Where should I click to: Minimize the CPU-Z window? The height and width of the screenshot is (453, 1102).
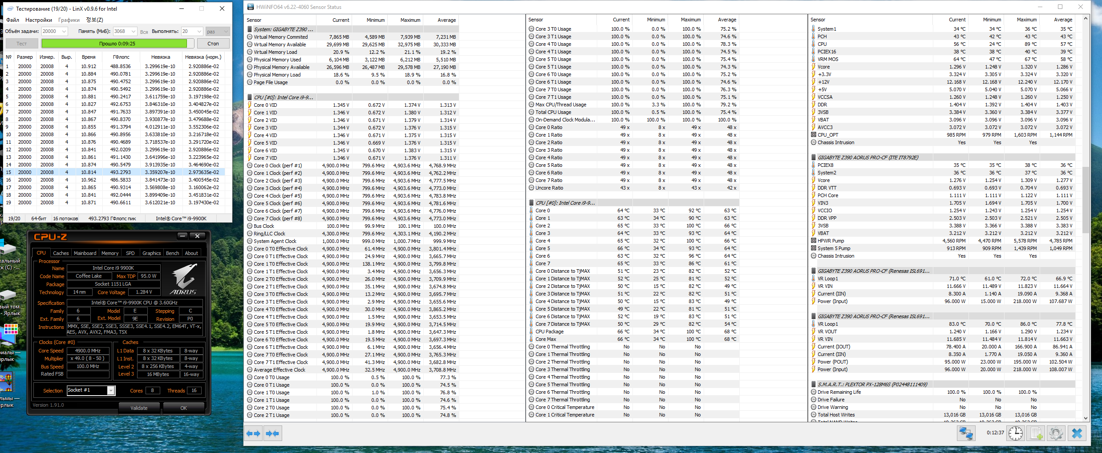click(182, 236)
